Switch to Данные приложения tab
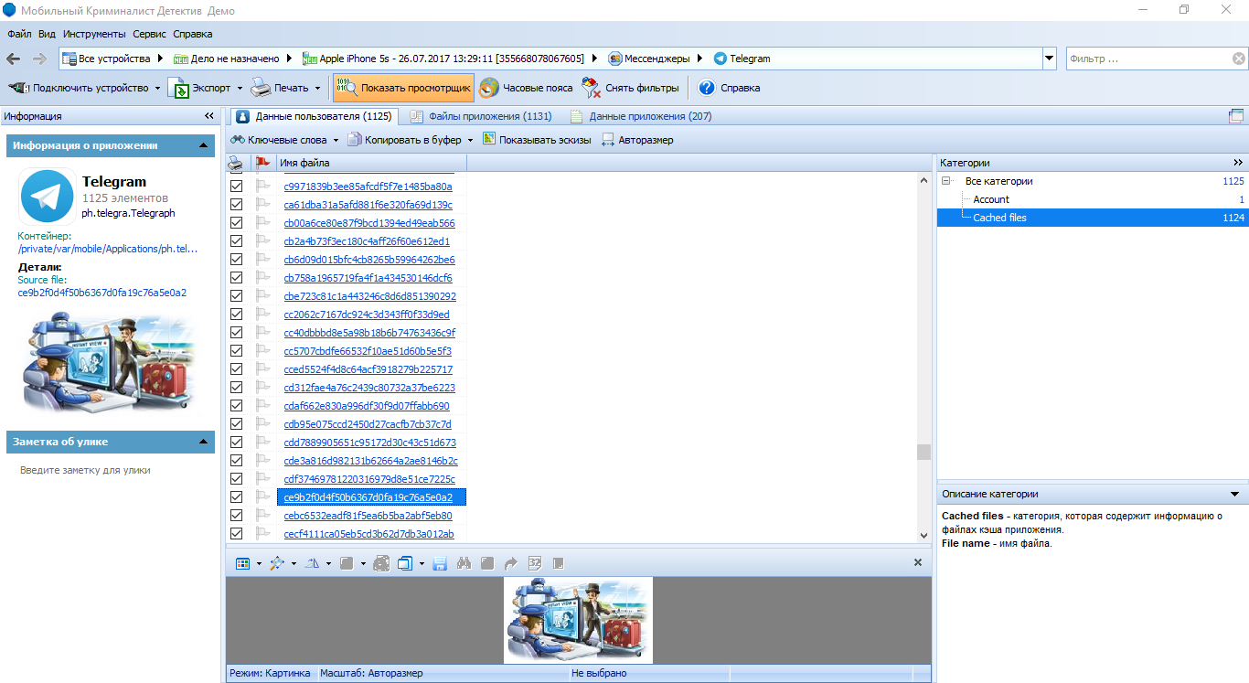Image resolution: width=1249 pixels, height=683 pixels. (x=641, y=116)
